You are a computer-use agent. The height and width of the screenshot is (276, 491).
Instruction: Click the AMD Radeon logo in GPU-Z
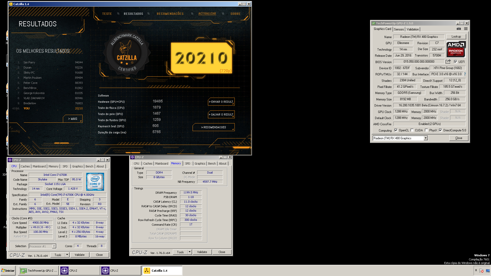[x=456, y=49]
